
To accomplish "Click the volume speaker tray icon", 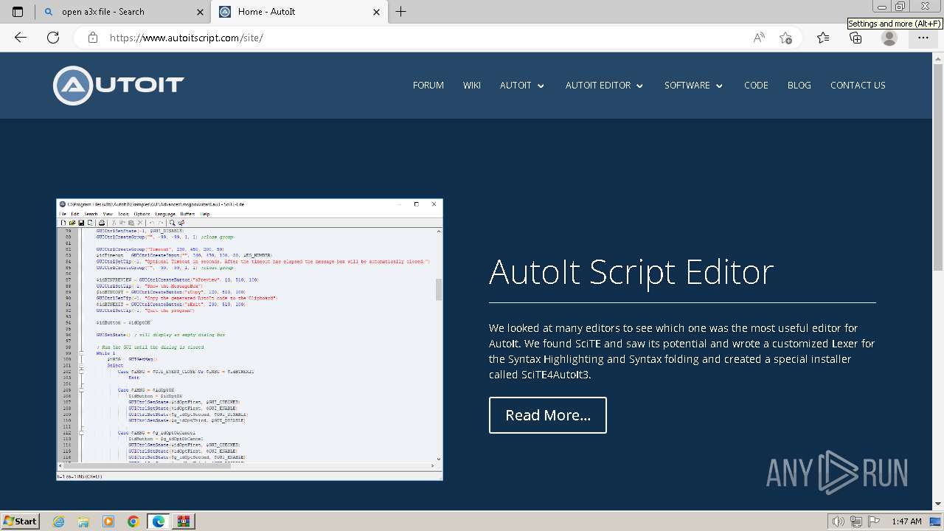I will click(x=839, y=521).
